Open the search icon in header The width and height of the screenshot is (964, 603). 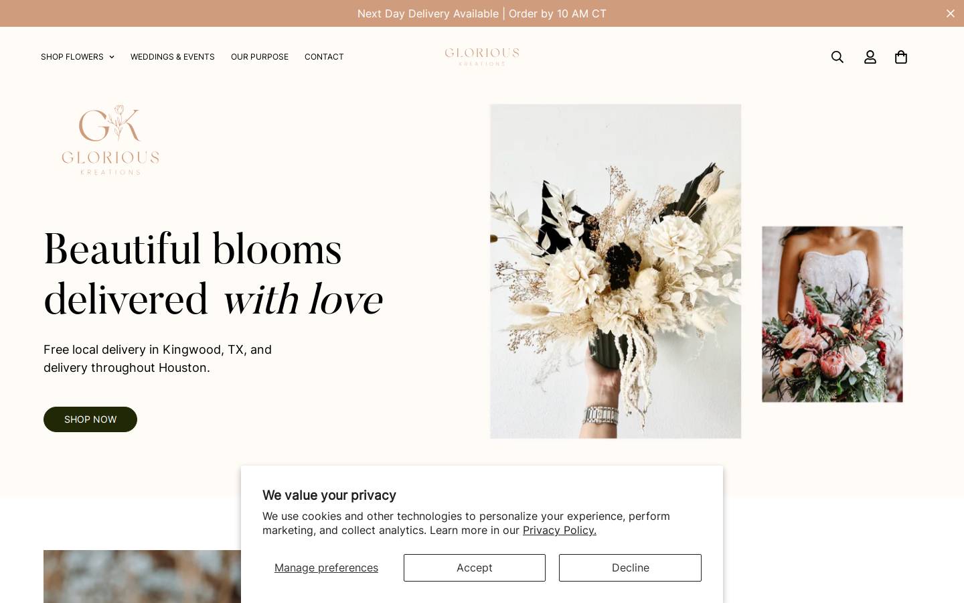pos(837,57)
